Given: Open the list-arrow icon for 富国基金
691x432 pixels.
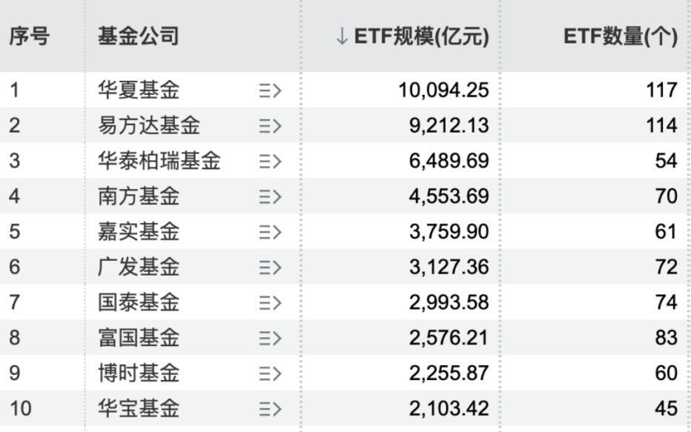Looking at the screenshot, I should click(x=270, y=338).
